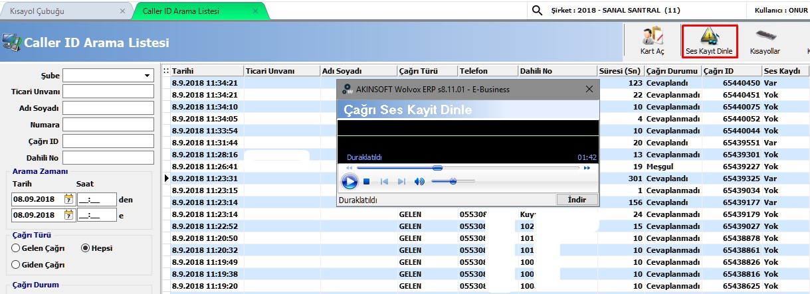The image size is (810, 294).
Task: Click the Caller ID Arama Listesi header icon
Action: point(11,43)
